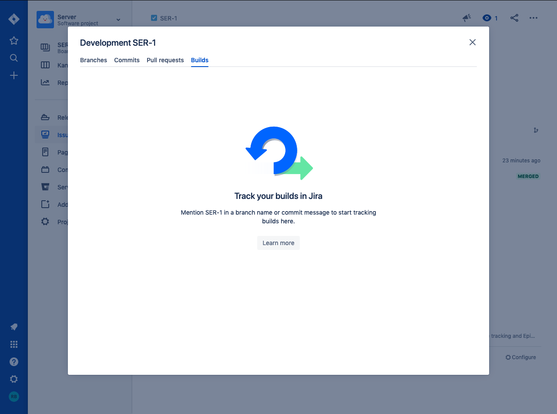This screenshot has height=414, width=557.
Task: Click the share icon
Action: 514,18
